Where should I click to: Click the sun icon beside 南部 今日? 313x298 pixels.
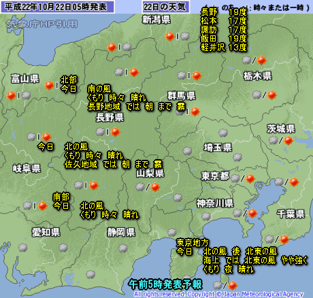(x=42, y=206)
